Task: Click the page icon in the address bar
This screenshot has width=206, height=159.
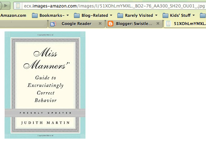Action: coord(18,6)
